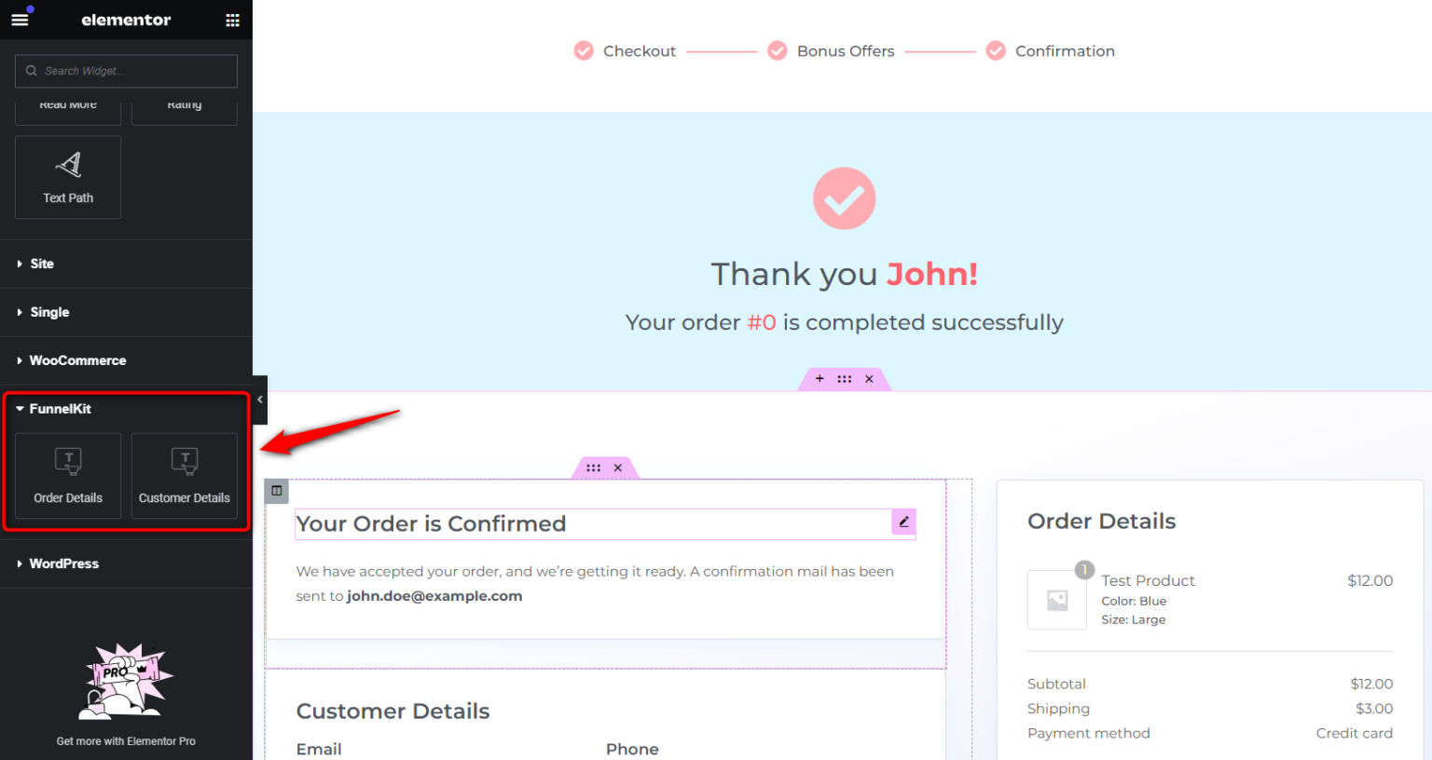Select the Order Details FunnelKit widget
Viewport: 1432px width, 760px height.
(x=67, y=475)
